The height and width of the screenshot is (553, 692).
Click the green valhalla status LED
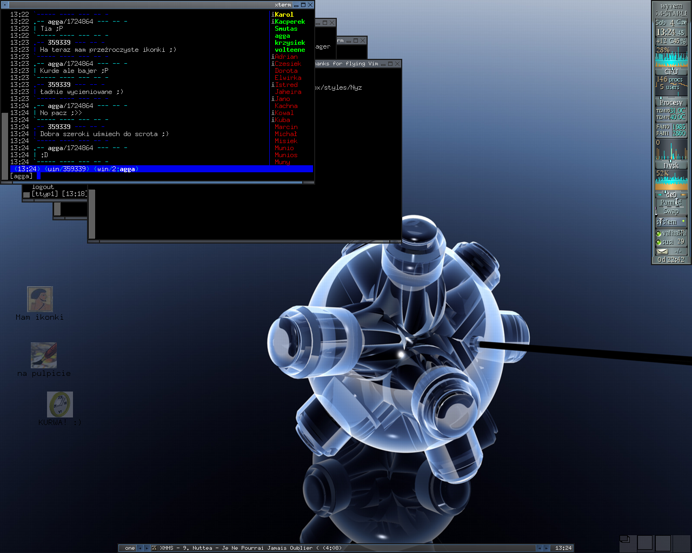click(x=658, y=234)
